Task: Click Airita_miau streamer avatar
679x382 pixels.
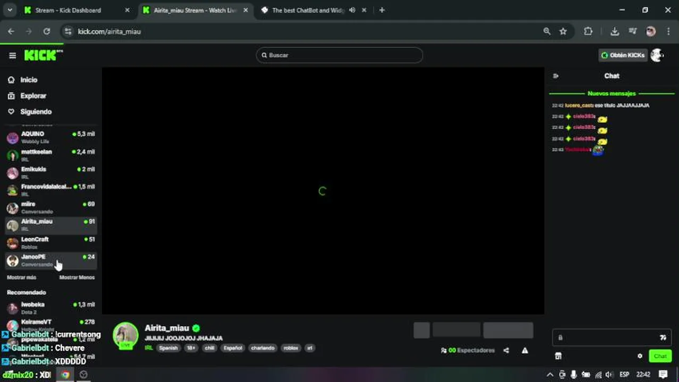Action: 125,335
